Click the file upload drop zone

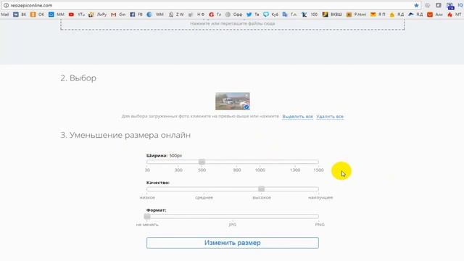233,24
